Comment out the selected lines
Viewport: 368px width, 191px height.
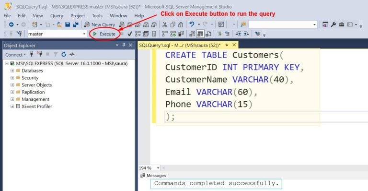(x=219, y=34)
